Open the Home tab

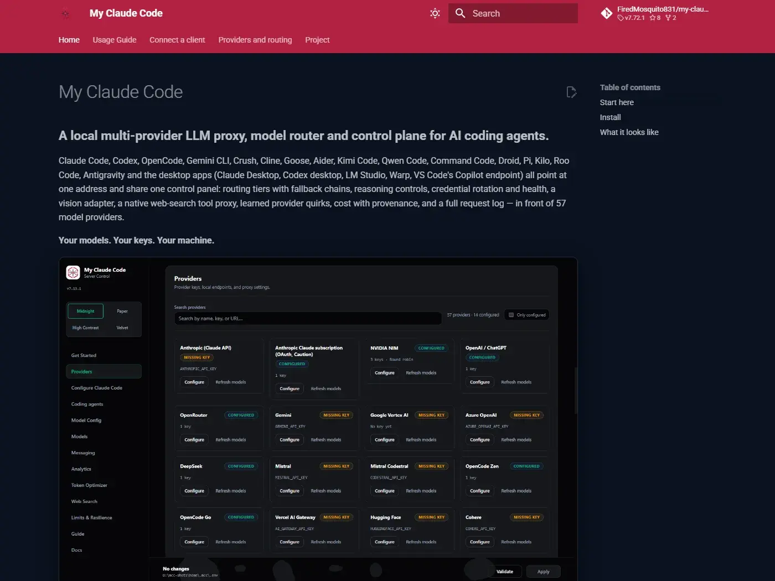tap(69, 40)
